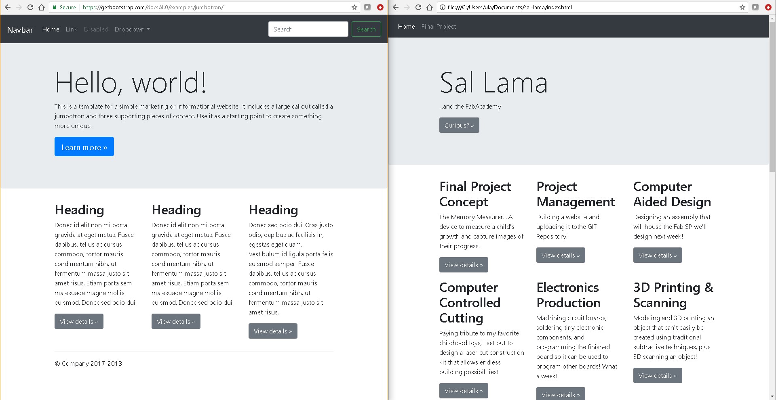This screenshot has width=776, height=400.
Task: Reload the getbootstrap.com jumbotron page
Action: pyautogui.click(x=30, y=7)
